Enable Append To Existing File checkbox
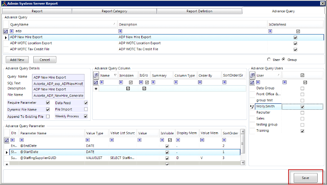 [x=48, y=117]
